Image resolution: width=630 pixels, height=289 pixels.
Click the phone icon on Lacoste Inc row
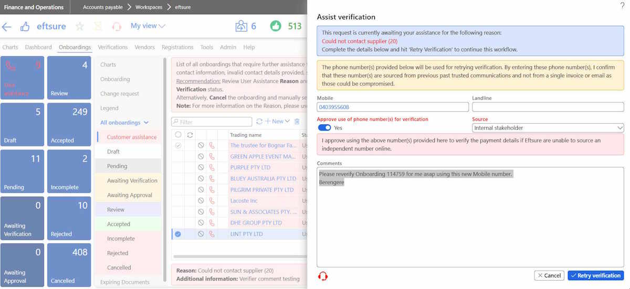pyautogui.click(x=212, y=201)
